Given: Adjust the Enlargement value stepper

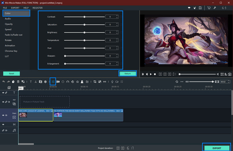Looking at the screenshot, I should point(117,64).
